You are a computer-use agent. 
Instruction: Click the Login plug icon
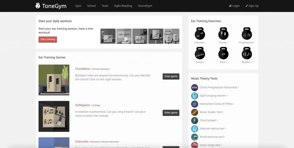(x=230, y=6)
